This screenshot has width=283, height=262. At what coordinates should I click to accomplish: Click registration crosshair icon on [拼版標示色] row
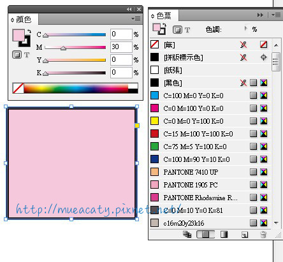click(264, 57)
